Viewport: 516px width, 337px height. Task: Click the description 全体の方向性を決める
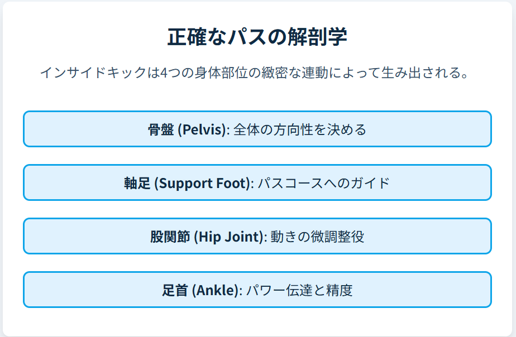300,130
